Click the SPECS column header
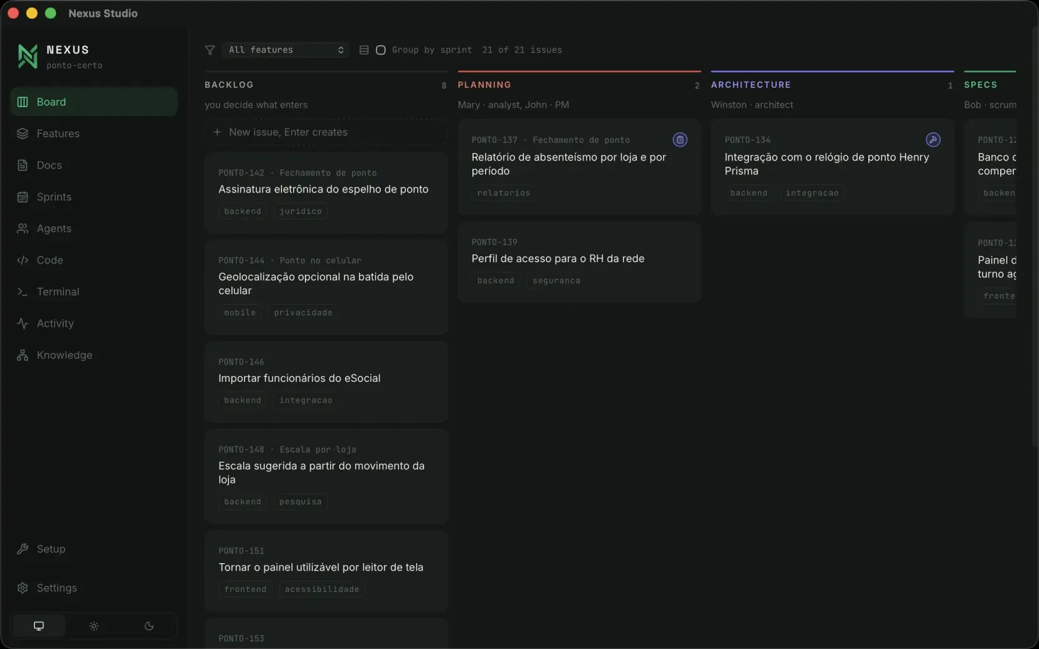The height and width of the screenshot is (649, 1039). point(981,85)
